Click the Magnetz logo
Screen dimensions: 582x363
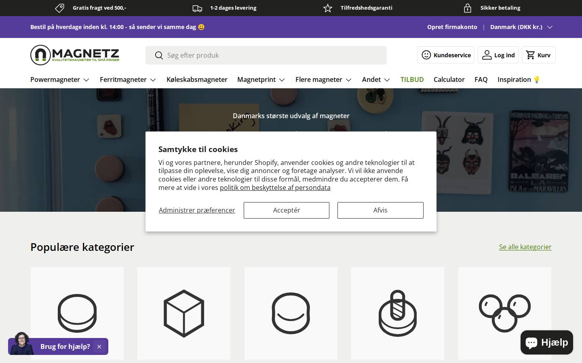[x=75, y=55]
